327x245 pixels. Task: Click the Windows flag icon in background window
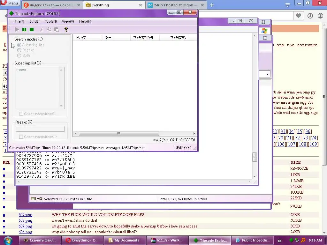coord(264,31)
